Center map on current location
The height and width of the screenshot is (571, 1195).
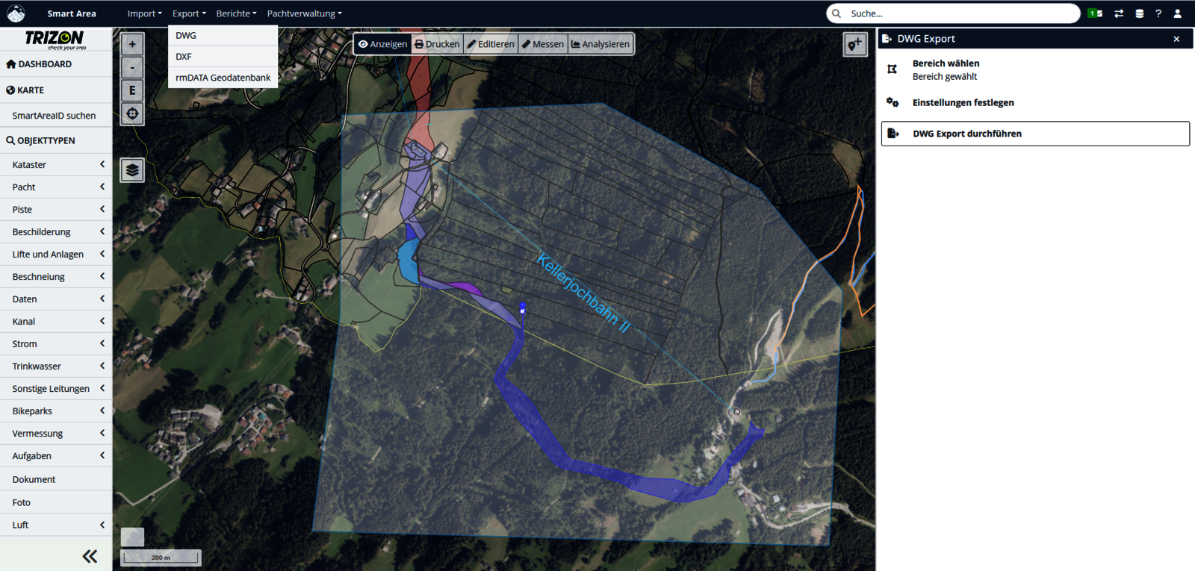pyautogui.click(x=132, y=113)
